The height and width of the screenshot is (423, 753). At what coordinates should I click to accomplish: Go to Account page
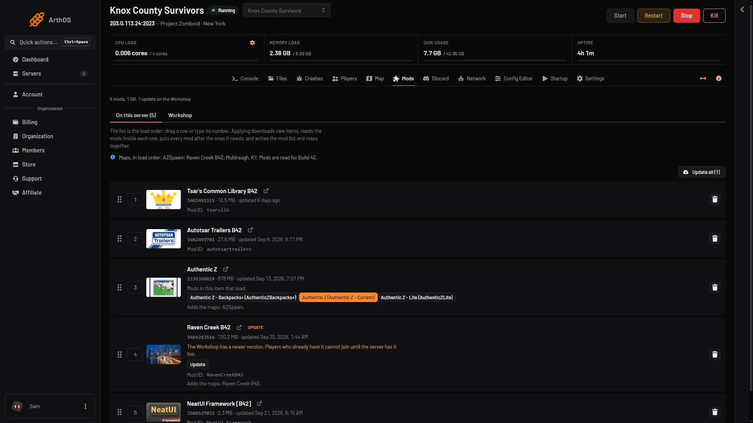click(x=50, y=94)
